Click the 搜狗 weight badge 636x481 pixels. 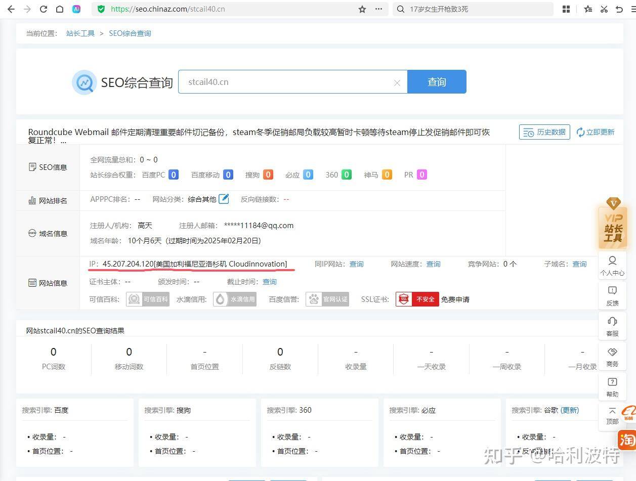[x=268, y=175]
